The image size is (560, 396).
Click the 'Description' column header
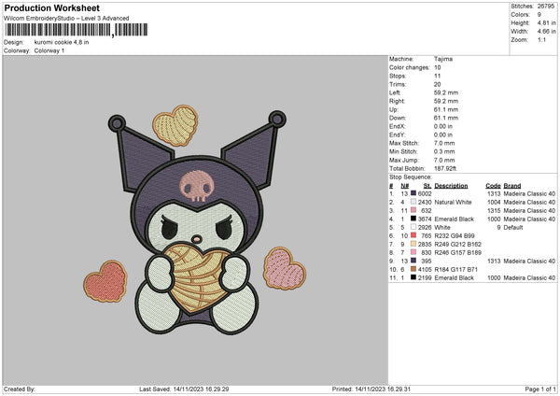click(x=451, y=186)
